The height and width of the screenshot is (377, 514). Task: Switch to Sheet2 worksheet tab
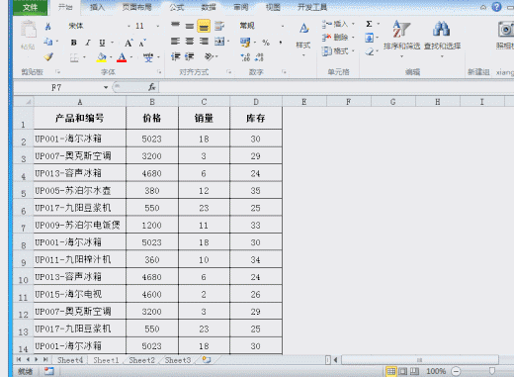pyautogui.click(x=141, y=360)
